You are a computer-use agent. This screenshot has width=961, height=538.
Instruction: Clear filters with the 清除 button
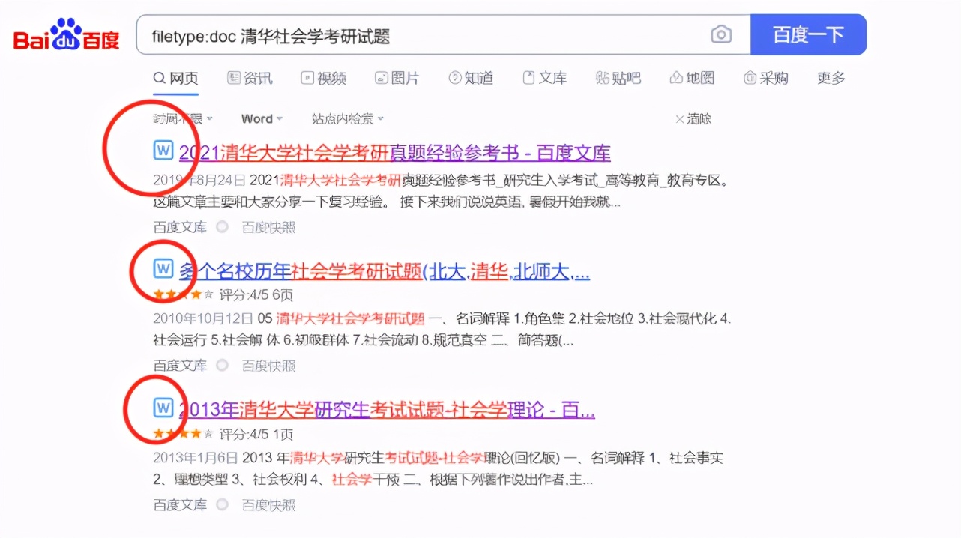click(x=693, y=118)
